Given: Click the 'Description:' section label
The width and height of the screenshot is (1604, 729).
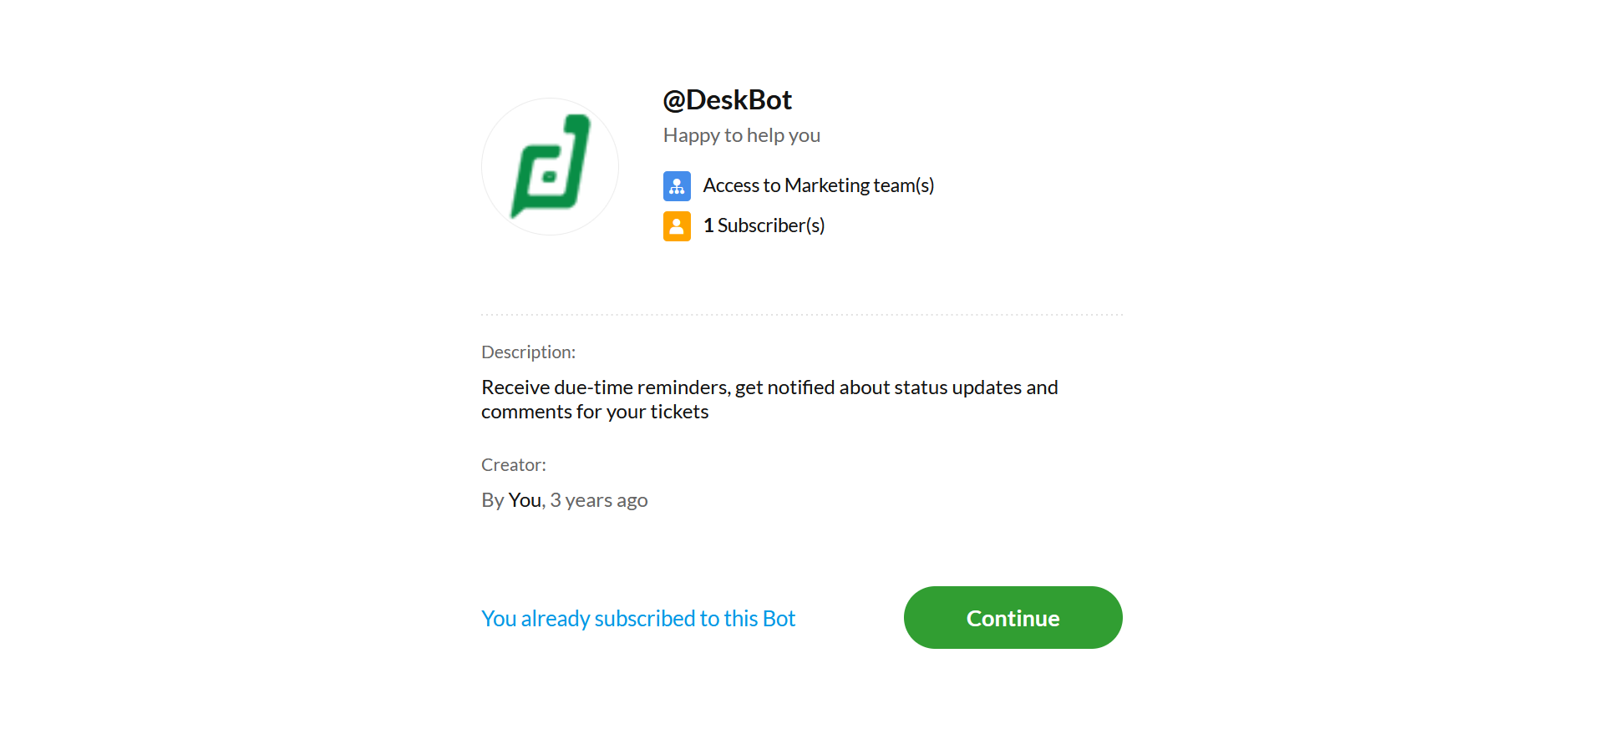Looking at the screenshot, I should (x=528, y=352).
